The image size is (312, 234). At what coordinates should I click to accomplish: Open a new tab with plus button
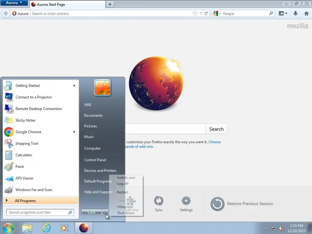[x=110, y=4]
